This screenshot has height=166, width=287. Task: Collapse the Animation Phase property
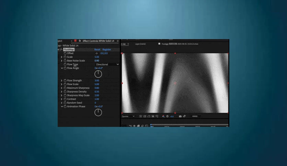point(62,106)
